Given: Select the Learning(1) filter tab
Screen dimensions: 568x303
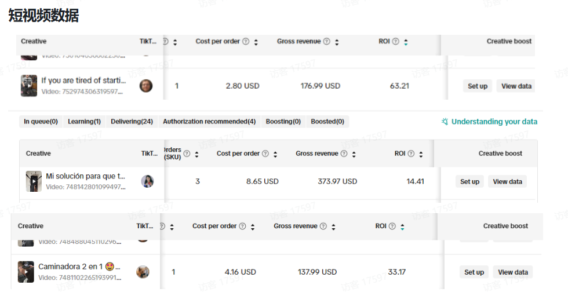Looking at the screenshot, I should tap(84, 122).
